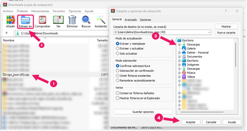Viewport: 247px width, 131px height.
Task: Click the question mark help icon in the dialog
Action: coord(226,11)
